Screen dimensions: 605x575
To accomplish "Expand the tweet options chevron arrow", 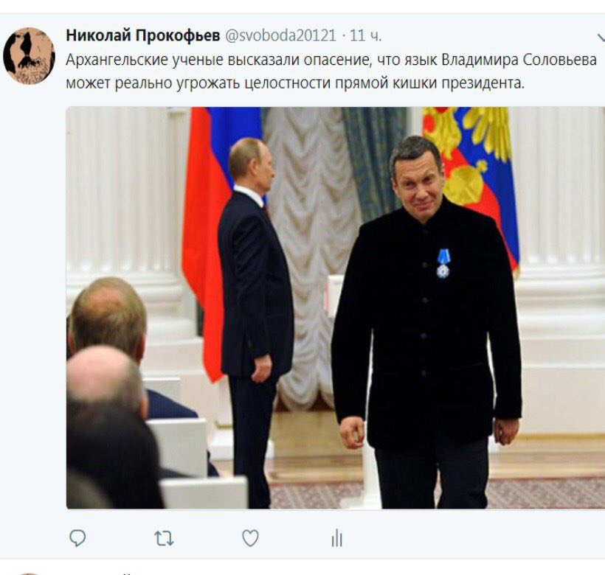I will click(x=601, y=38).
